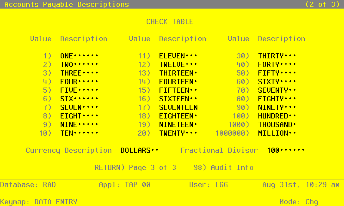This screenshot has width=344, height=206.
Task: Click the Mode: Chg indicator
Action: tap(299, 202)
